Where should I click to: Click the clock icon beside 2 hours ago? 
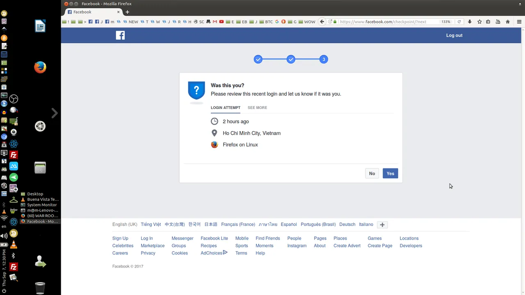pyautogui.click(x=214, y=121)
